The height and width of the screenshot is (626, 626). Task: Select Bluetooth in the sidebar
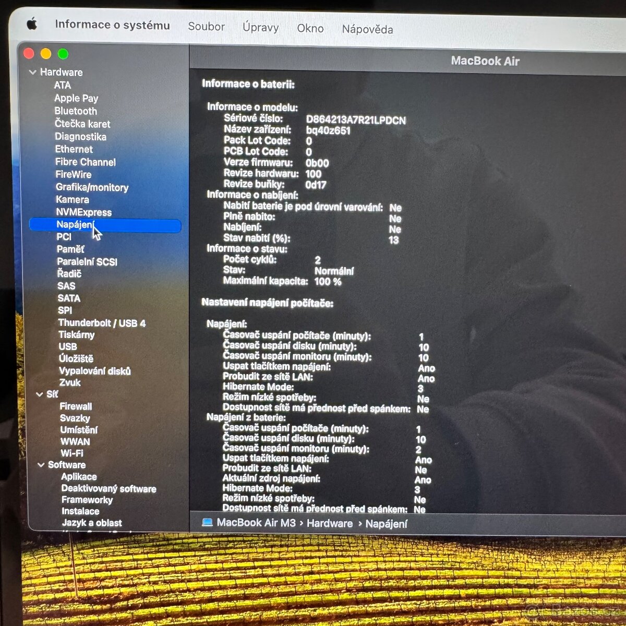pos(75,111)
